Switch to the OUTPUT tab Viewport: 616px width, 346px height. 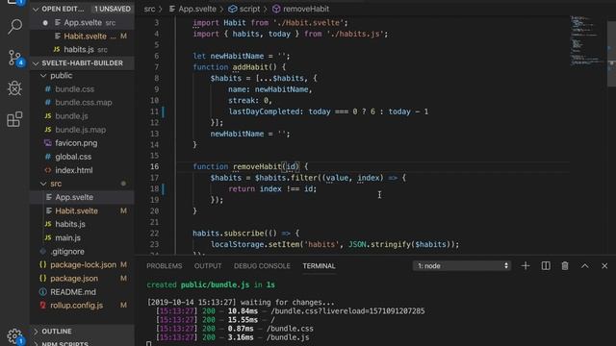coord(208,266)
